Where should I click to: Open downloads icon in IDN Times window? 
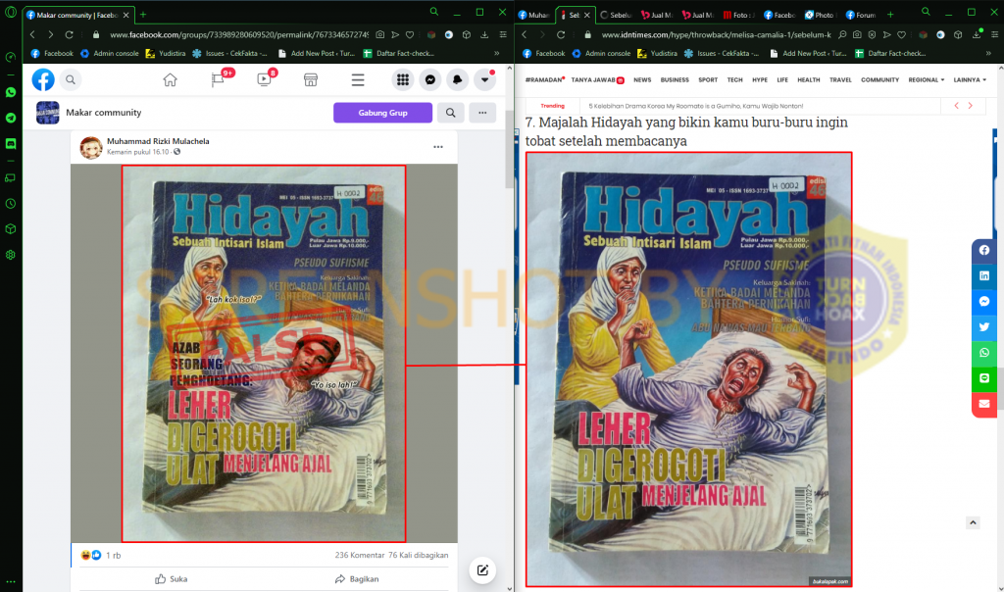[977, 34]
